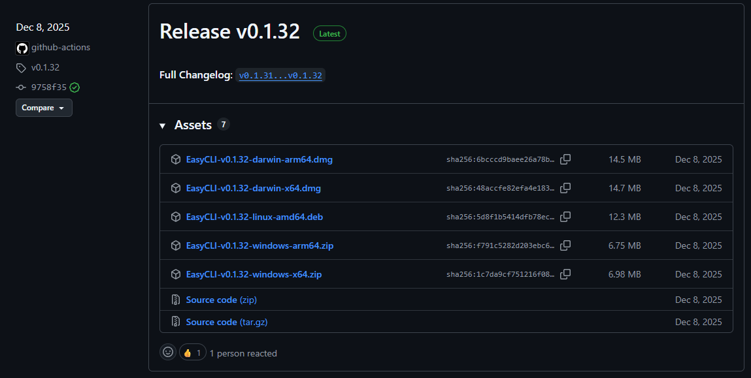
Task: Click the 6.75 MB file size
Action: click(x=625, y=245)
